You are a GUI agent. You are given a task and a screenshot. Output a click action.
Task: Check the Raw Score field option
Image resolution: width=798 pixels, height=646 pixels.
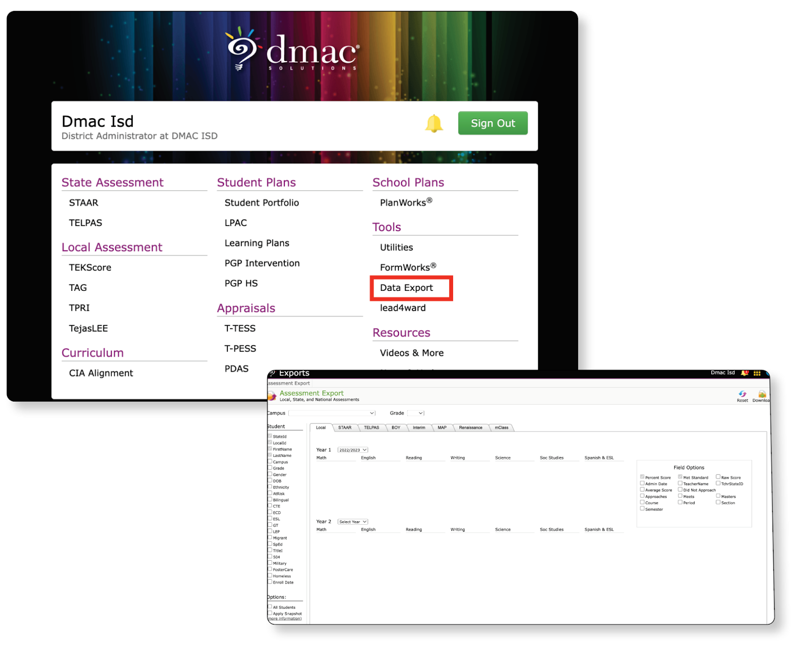point(718,477)
